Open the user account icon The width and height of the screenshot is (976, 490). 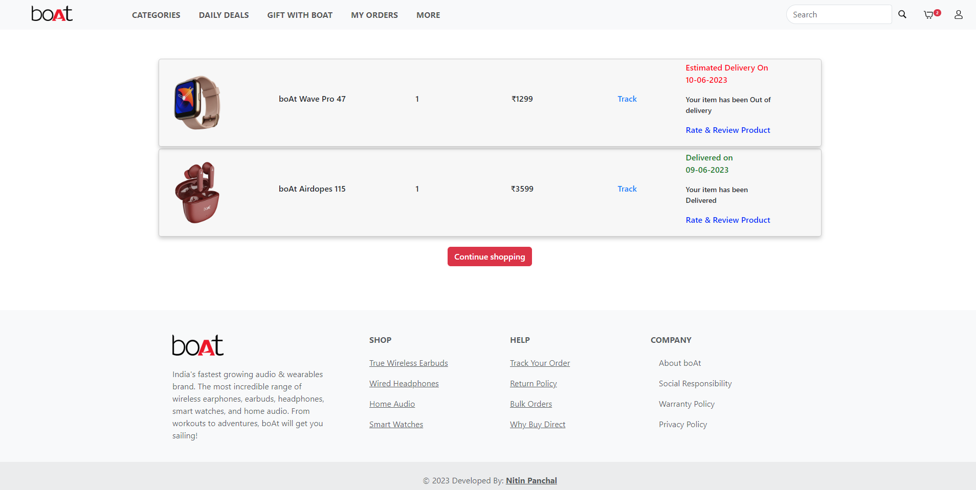pos(959,15)
